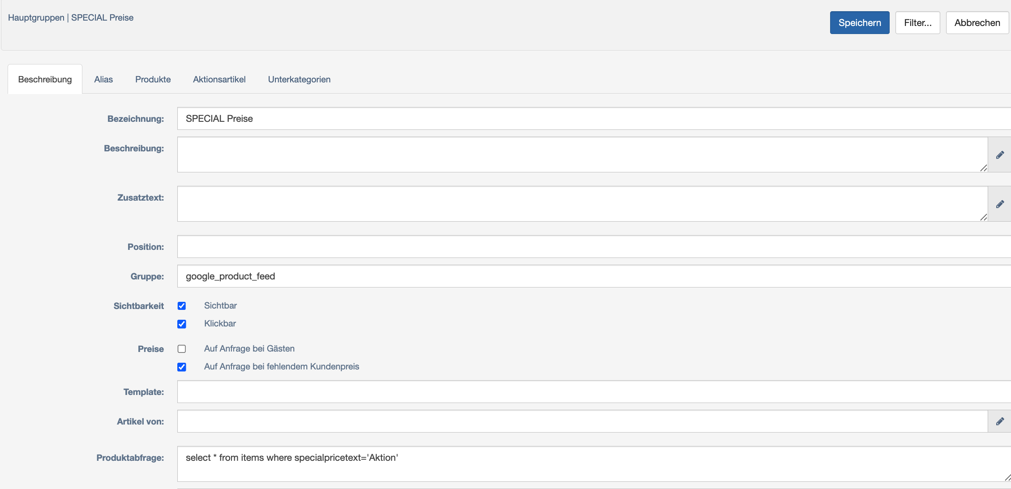Click the Auf Anfrage bei fehlendem Kundenpreis label
1011x489 pixels.
pyautogui.click(x=282, y=366)
